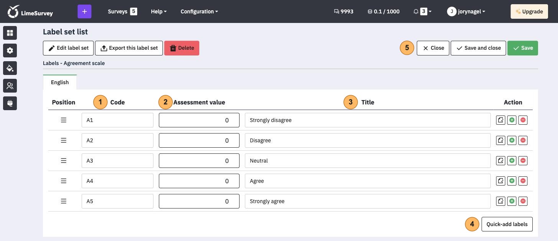
Task: Click the LimeSurvey logo
Action: (30, 11)
